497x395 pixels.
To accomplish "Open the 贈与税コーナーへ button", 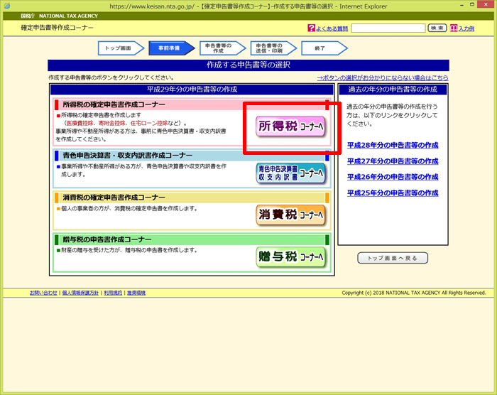I will (290, 256).
